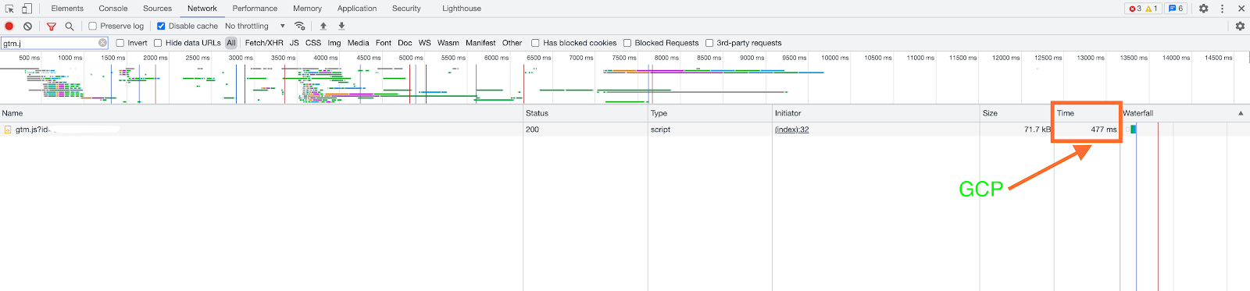The width and height of the screenshot is (1250, 291).
Task: Sort by the Time column header
Action: click(1087, 113)
